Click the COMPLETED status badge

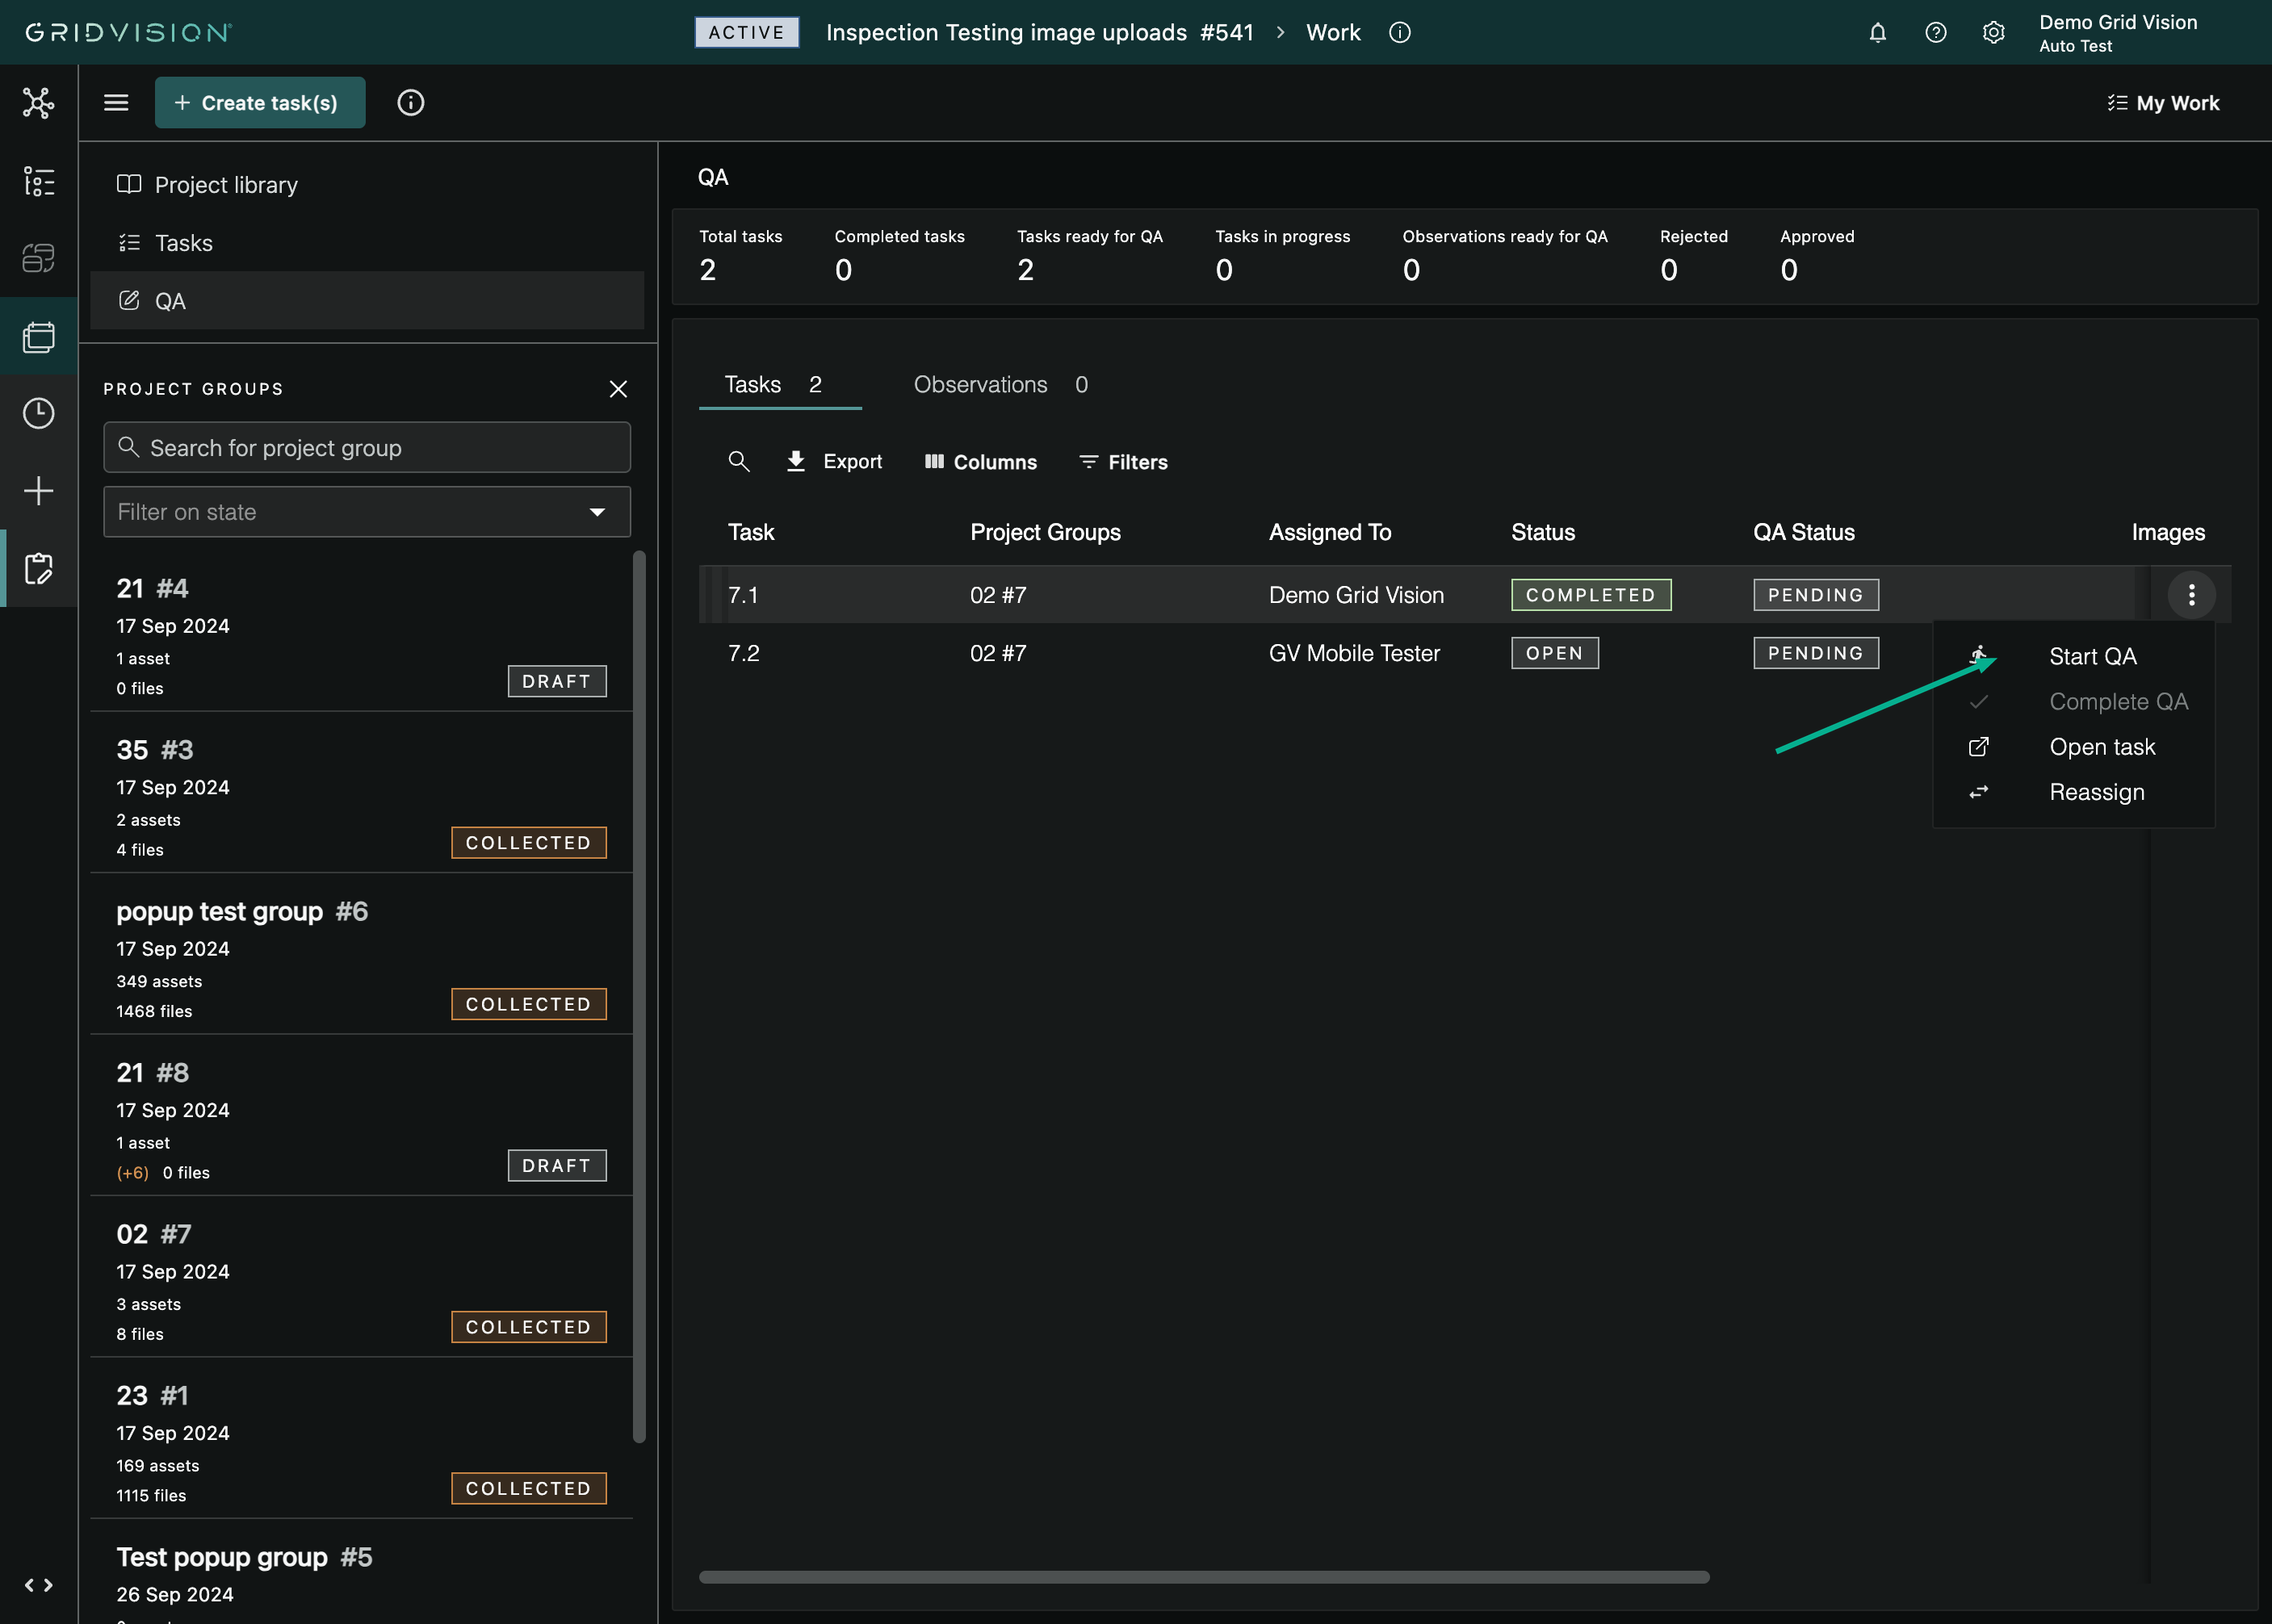tap(1591, 595)
